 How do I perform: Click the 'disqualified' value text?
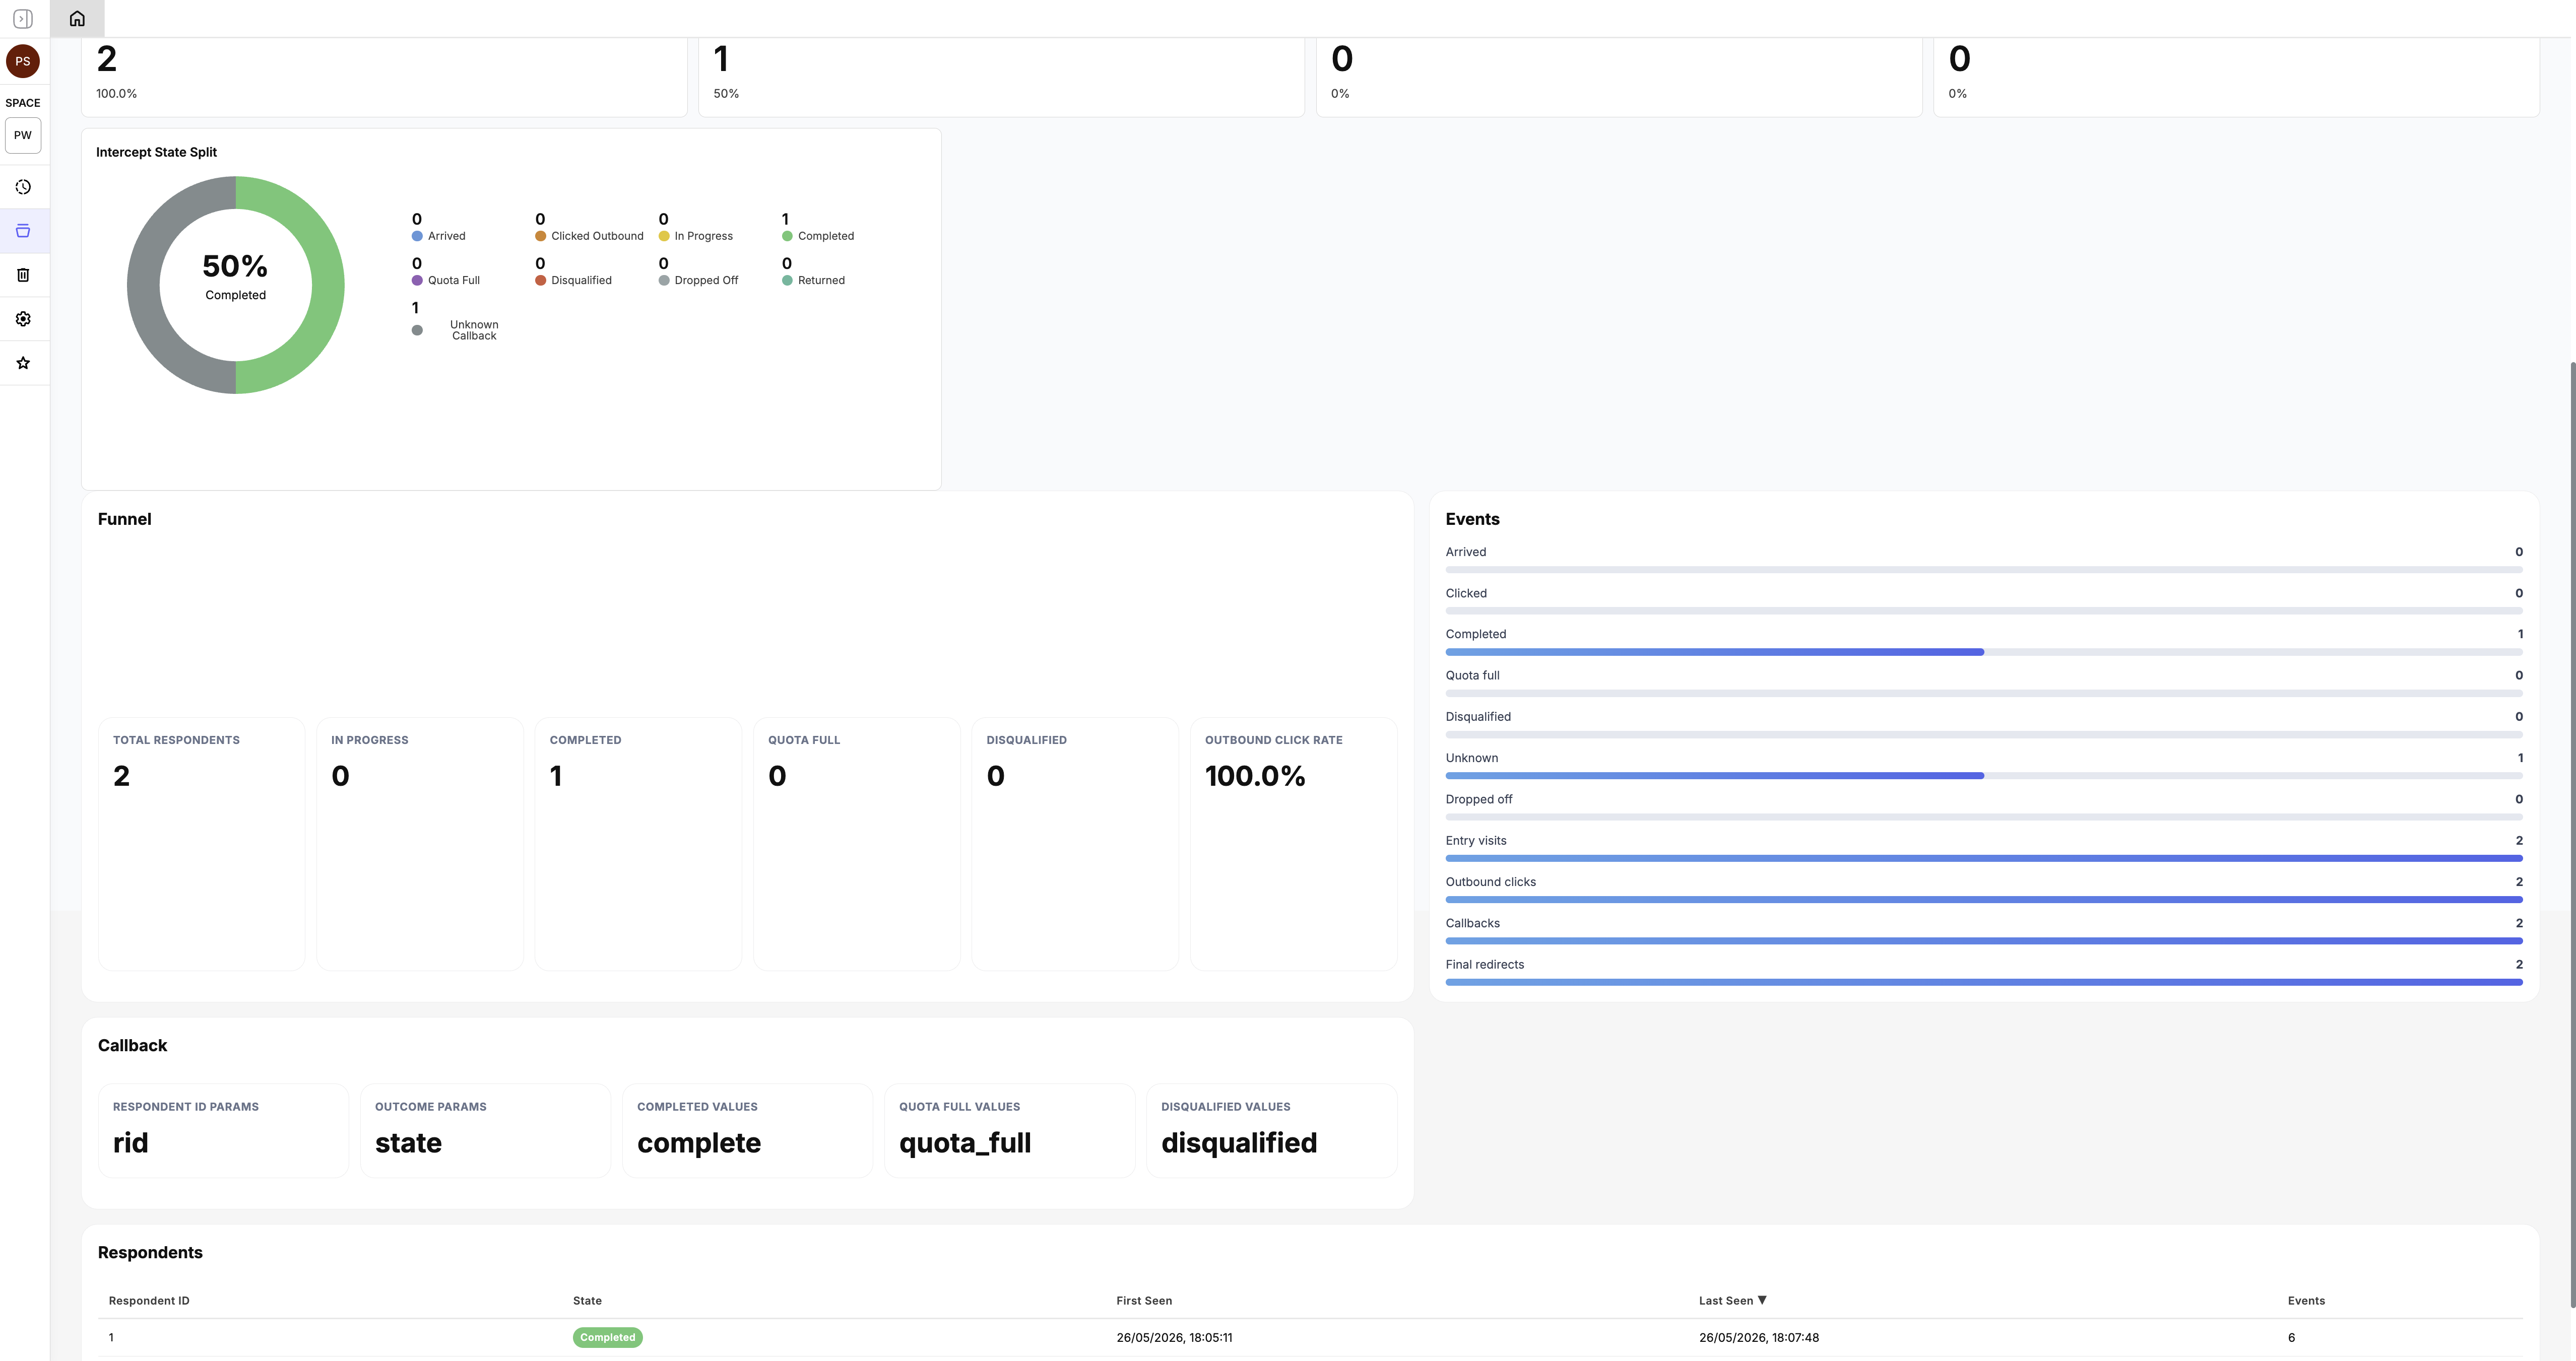[x=1239, y=1143]
